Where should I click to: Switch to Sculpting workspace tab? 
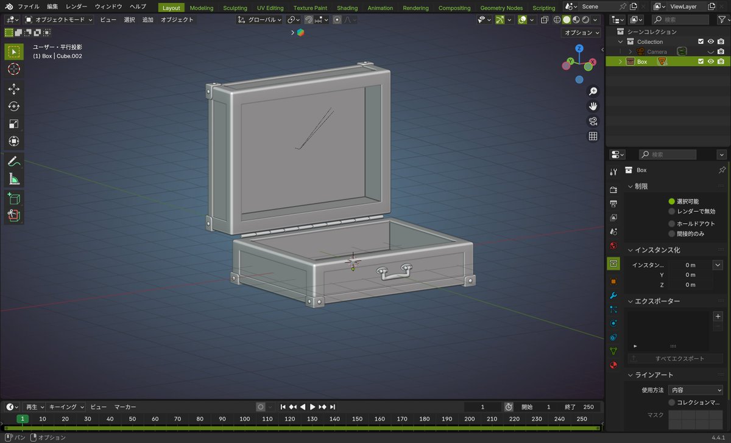coord(235,8)
